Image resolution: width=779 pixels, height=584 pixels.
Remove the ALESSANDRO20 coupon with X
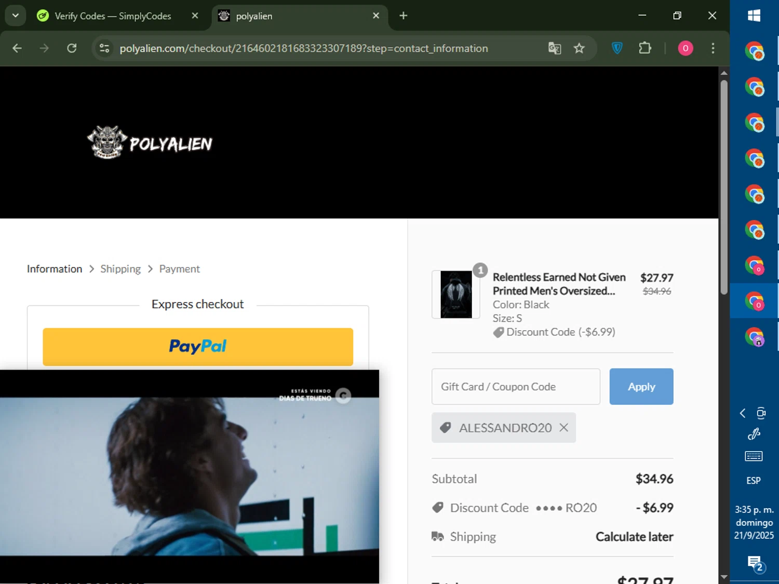coord(563,428)
